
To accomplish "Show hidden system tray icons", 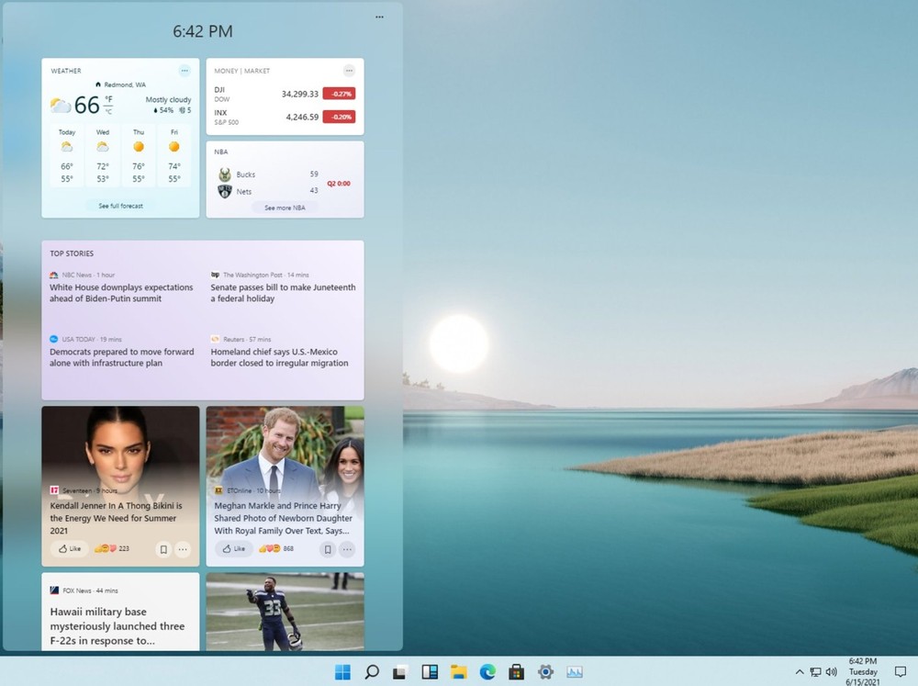I will (799, 672).
